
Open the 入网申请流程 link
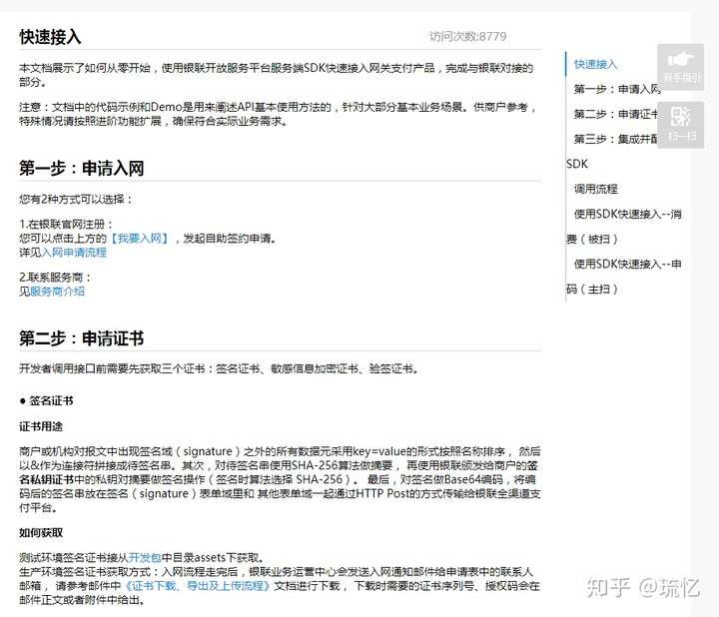click(x=74, y=253)
